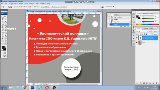Select the Eraser tool

point(2,30)
